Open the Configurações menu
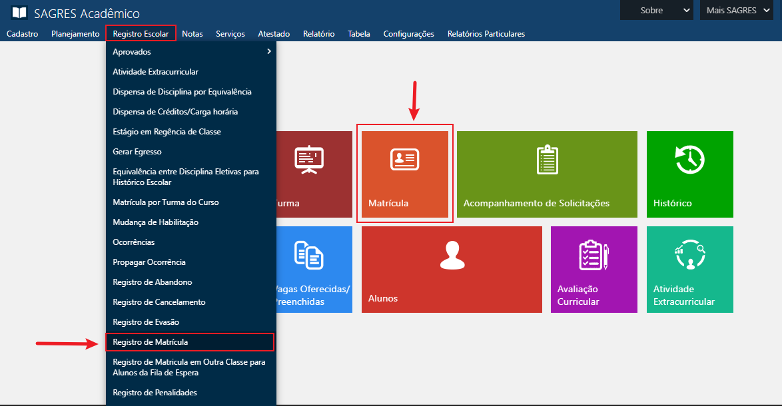This screenshot has height=406, width=782. (x=408, y=33)
